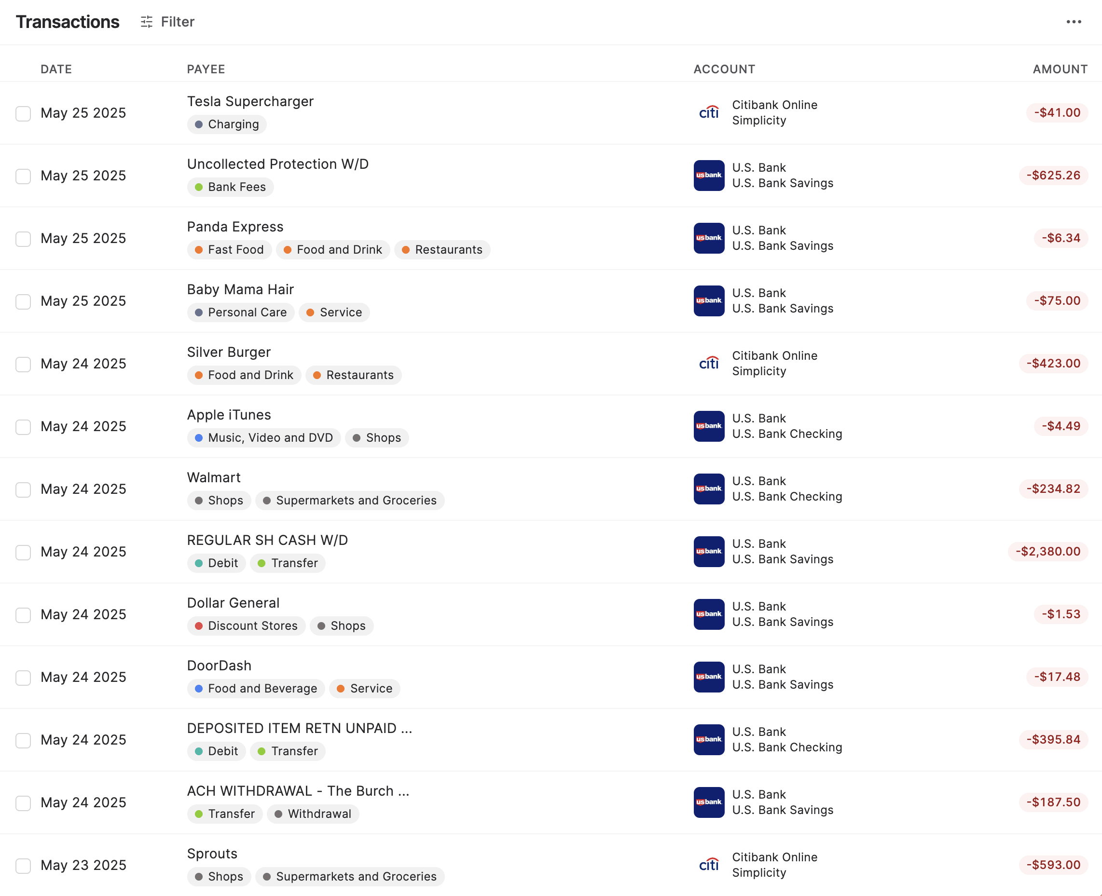Click the Transactions page heading
This screenshot has width=1102, height=896.
pos(68,22)
